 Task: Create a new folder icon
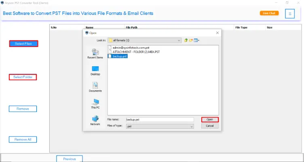coord(191,40)
